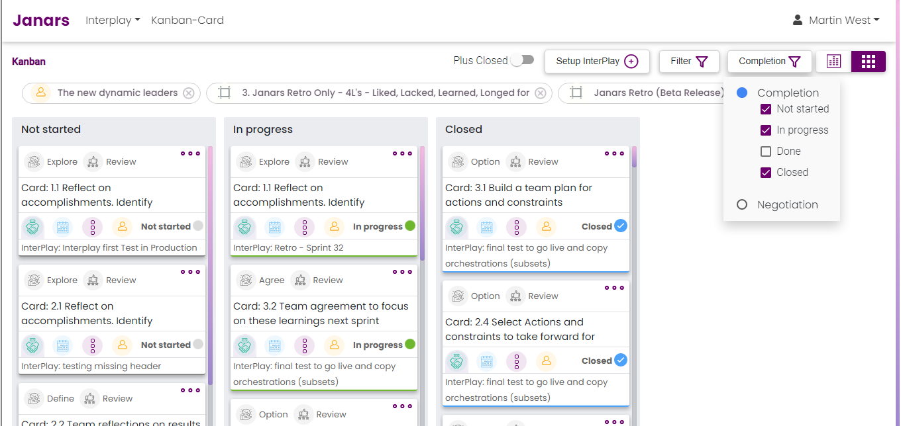This screenshot has height=426, width=901.
Task: Open three-dots menu on Card 3.2
Action: pos(402,272)
